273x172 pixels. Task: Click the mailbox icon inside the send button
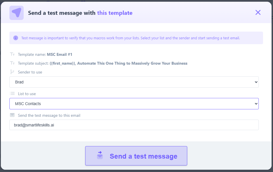(100, 155)
